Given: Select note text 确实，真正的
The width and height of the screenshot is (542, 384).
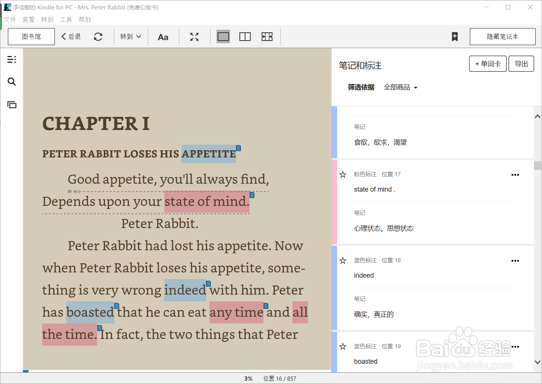Looking at the screenshot, I should pos(374,314).
